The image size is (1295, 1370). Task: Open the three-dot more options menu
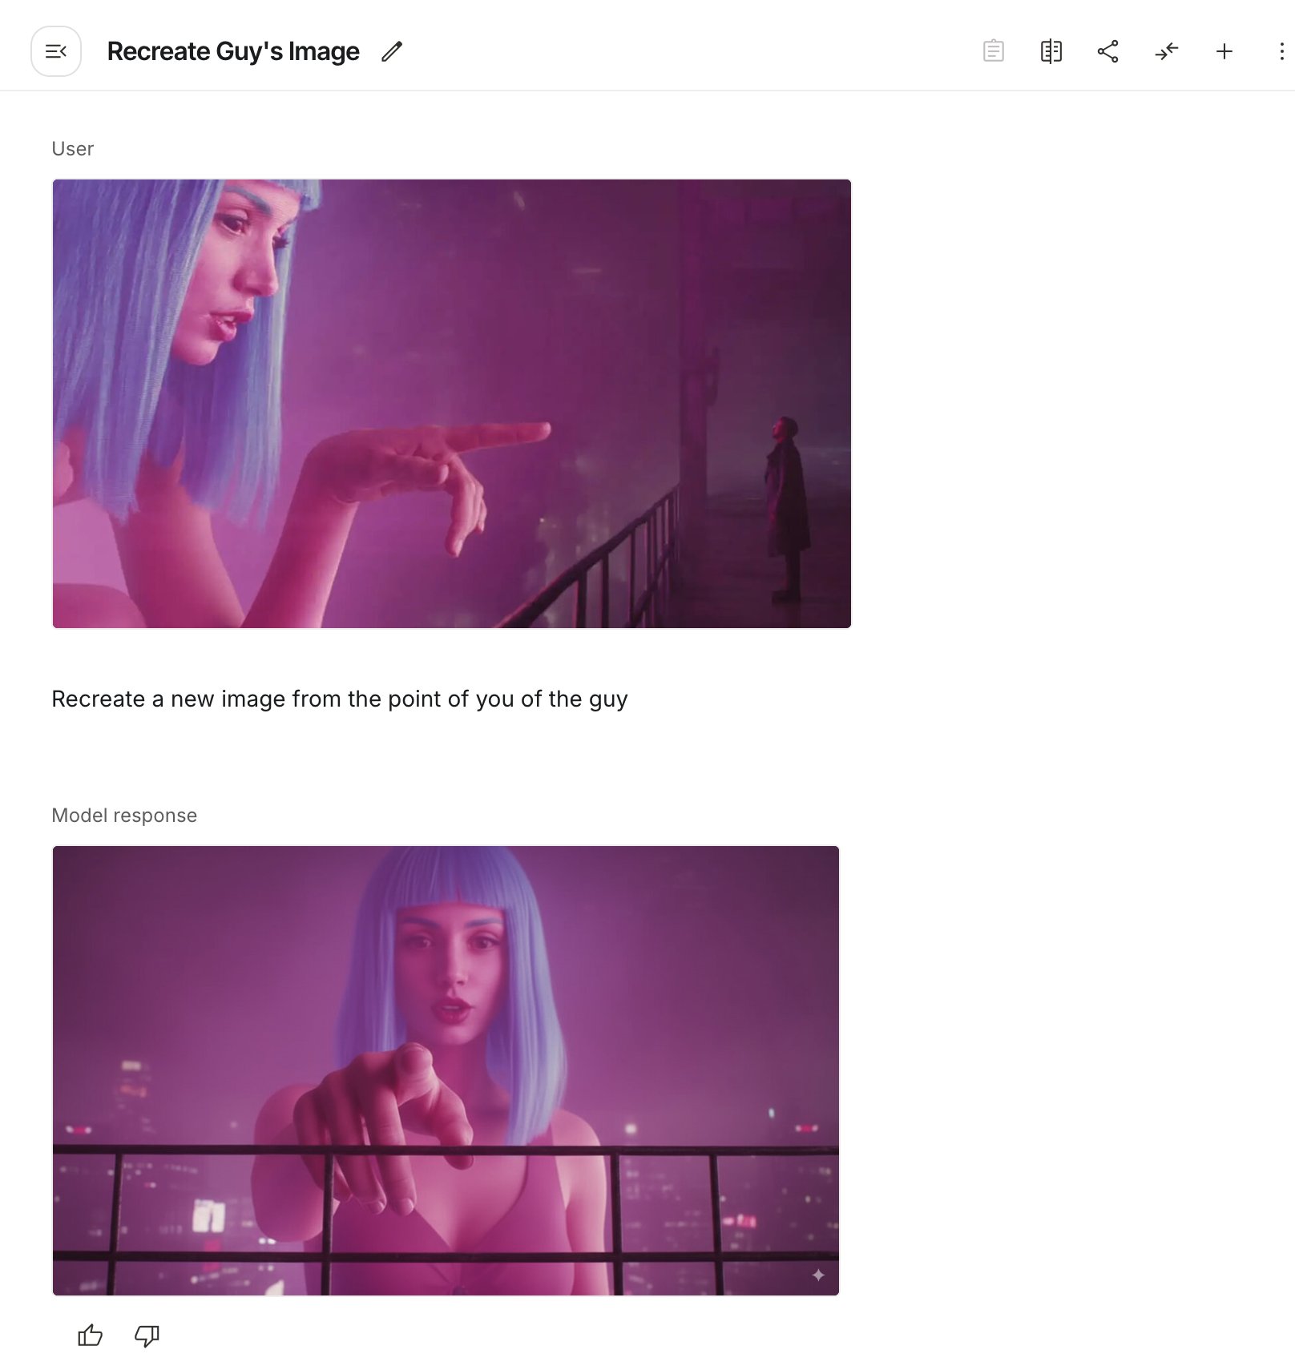(x=1282, y=51)
